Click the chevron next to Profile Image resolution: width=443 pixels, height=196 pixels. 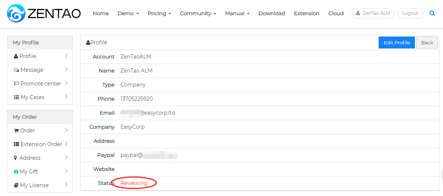pos(67,56)
